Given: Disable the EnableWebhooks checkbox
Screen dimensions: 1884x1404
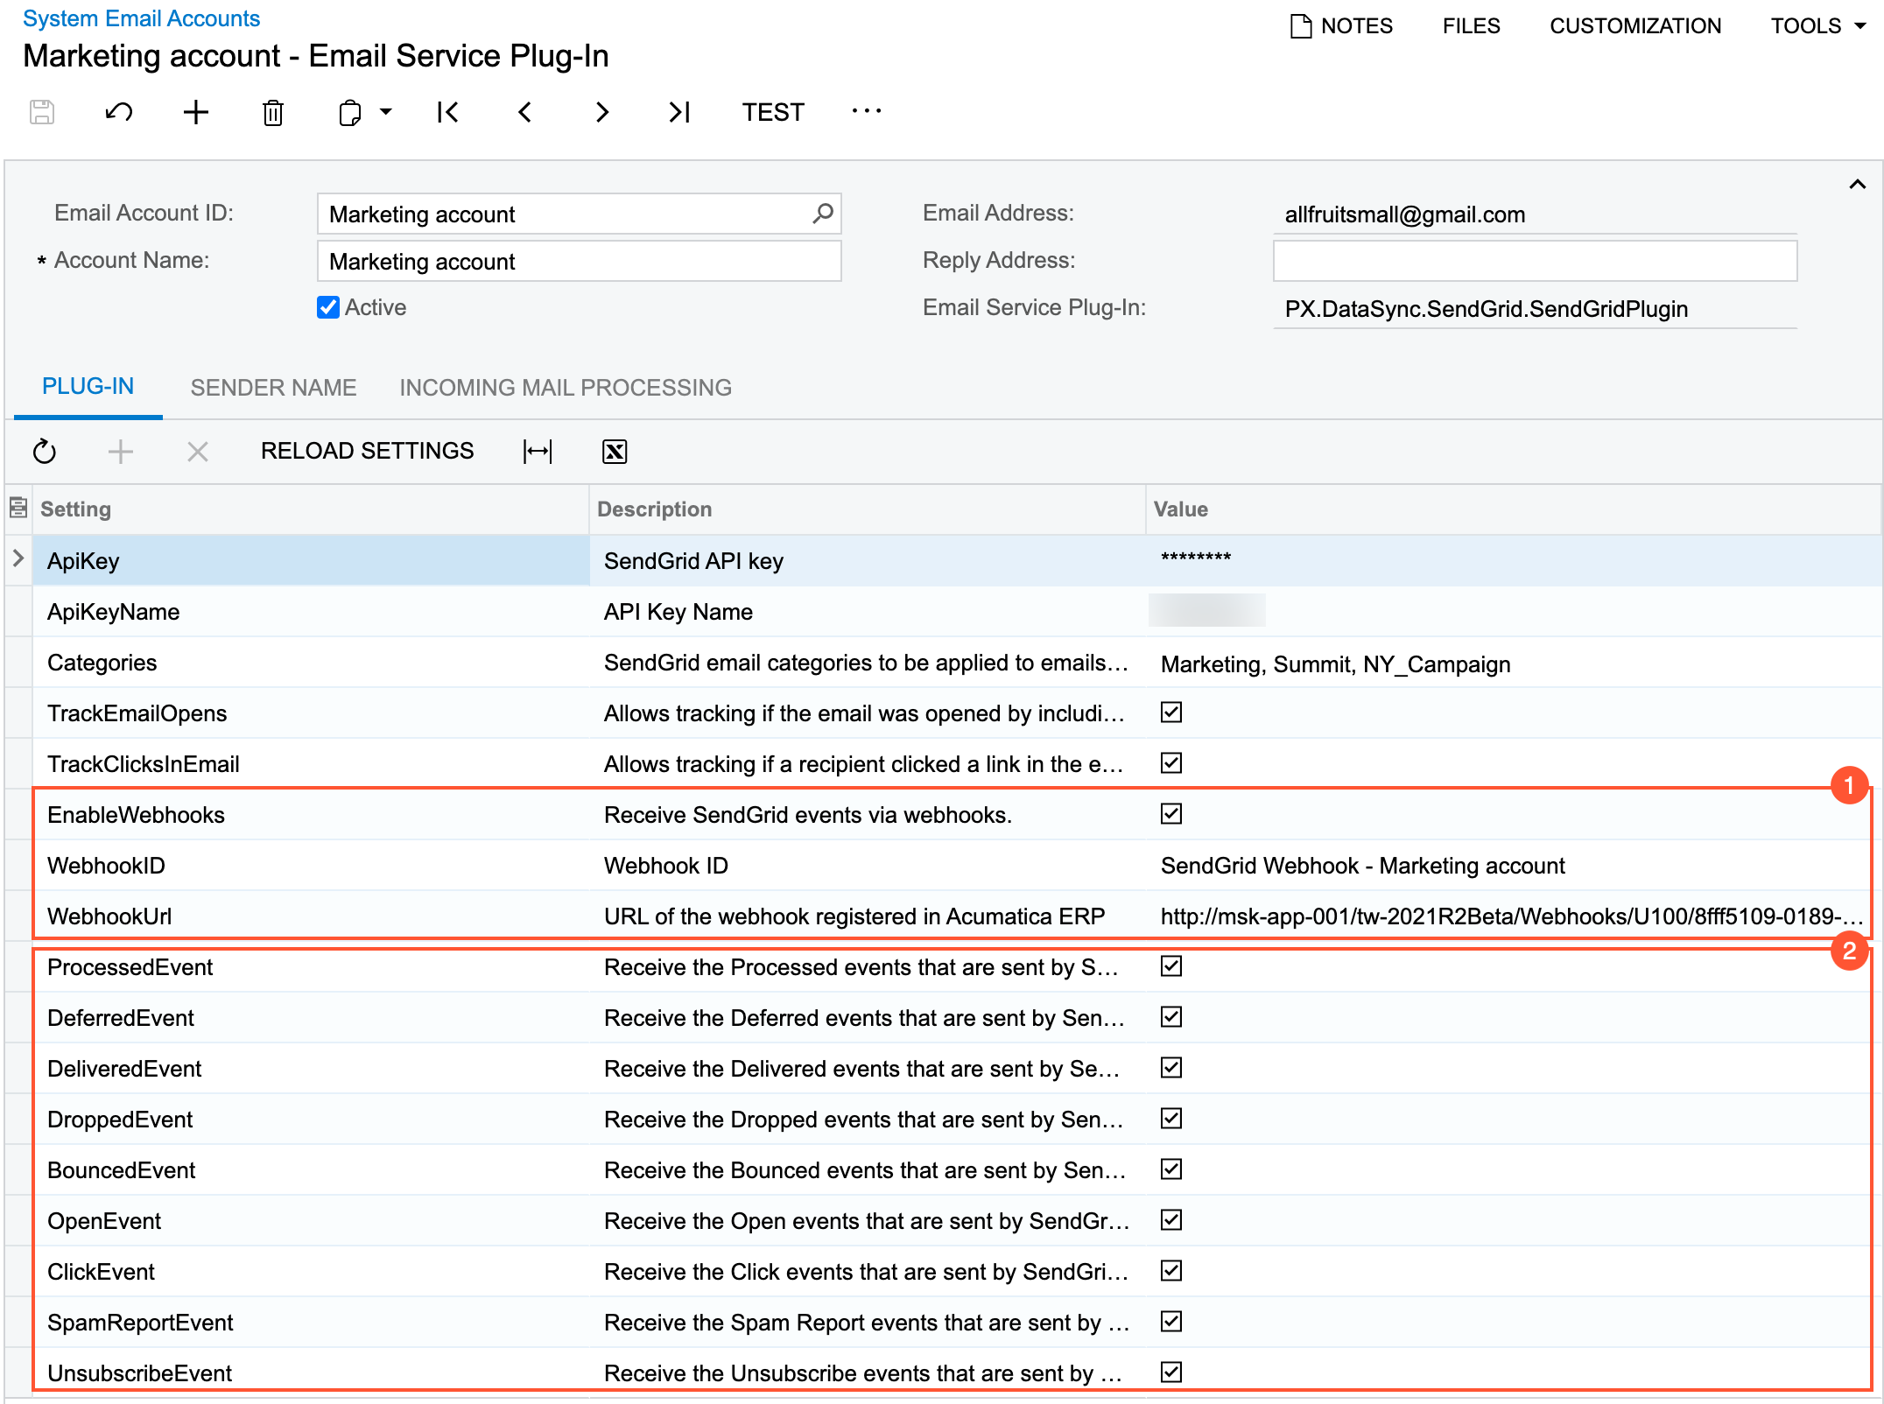Looking at the screenshot, I should (x=1170, y=814).
